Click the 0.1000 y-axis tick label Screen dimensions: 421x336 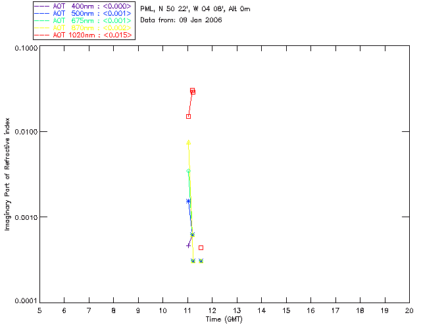click(26, 48)
